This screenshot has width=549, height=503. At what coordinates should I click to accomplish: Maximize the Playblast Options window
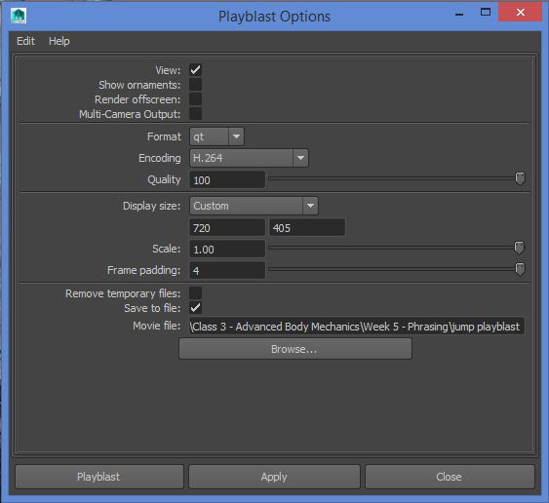coord(486,13)
